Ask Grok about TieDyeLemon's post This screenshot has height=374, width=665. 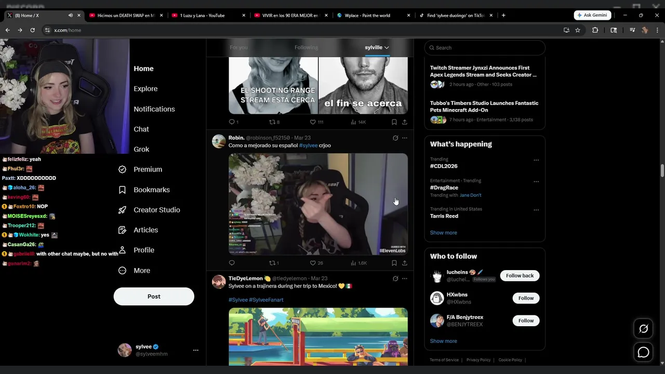click(395, 278)
